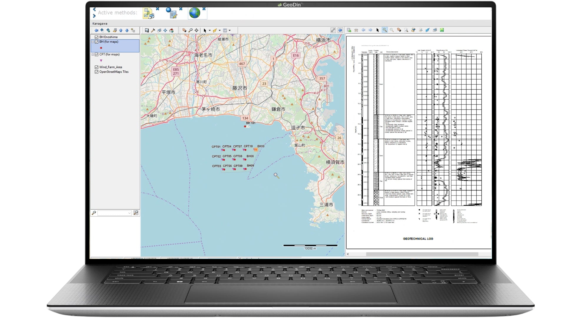Select the hammer tool in map toolbar
This screenshot has height=318, width=565.
coord(153,30)
